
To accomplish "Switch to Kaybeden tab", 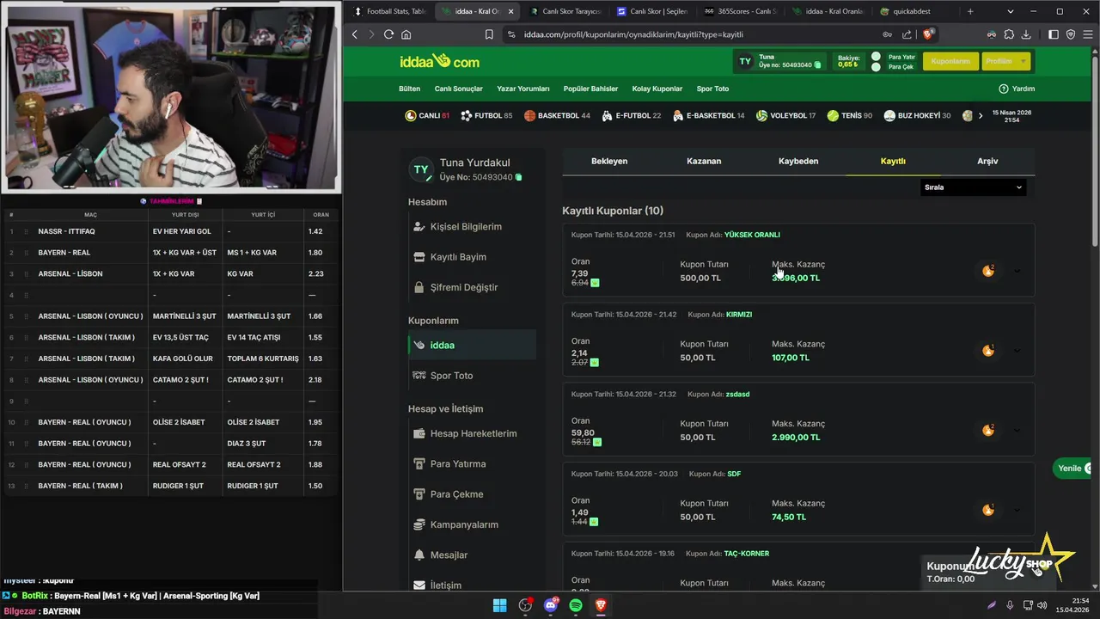I will [x=798, y=161].
